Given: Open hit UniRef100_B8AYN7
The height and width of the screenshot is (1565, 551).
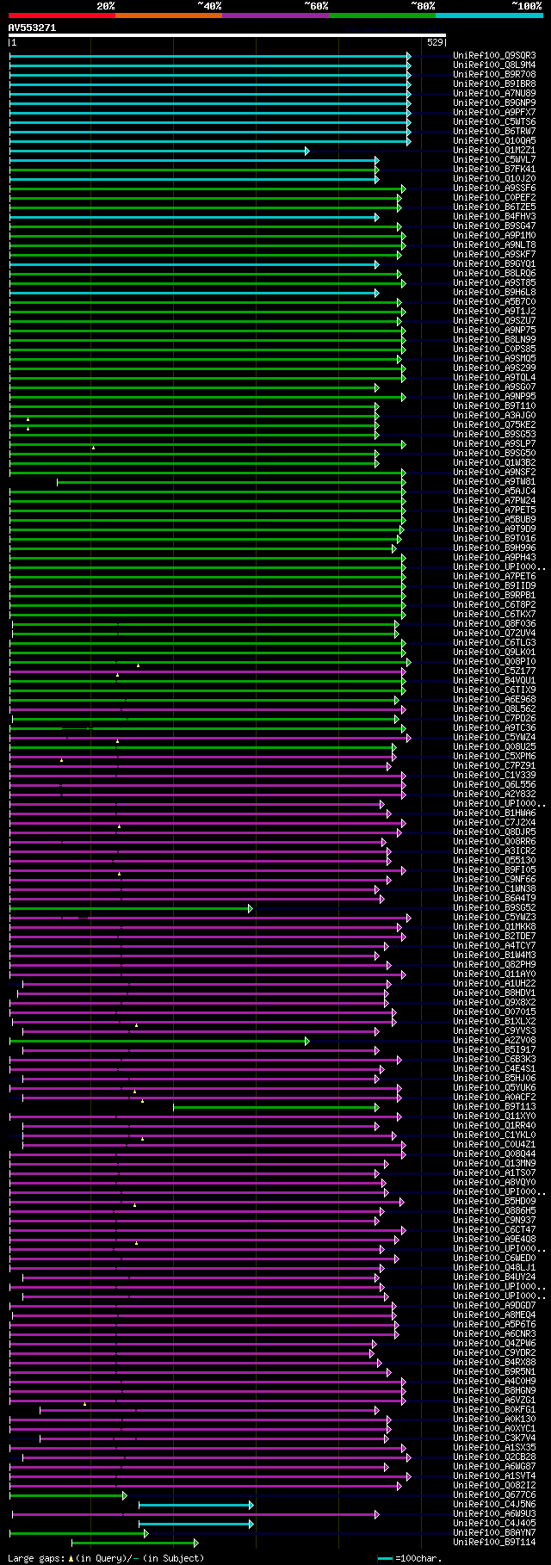Looking at the screenshot, I should [x=494, y=1533].
